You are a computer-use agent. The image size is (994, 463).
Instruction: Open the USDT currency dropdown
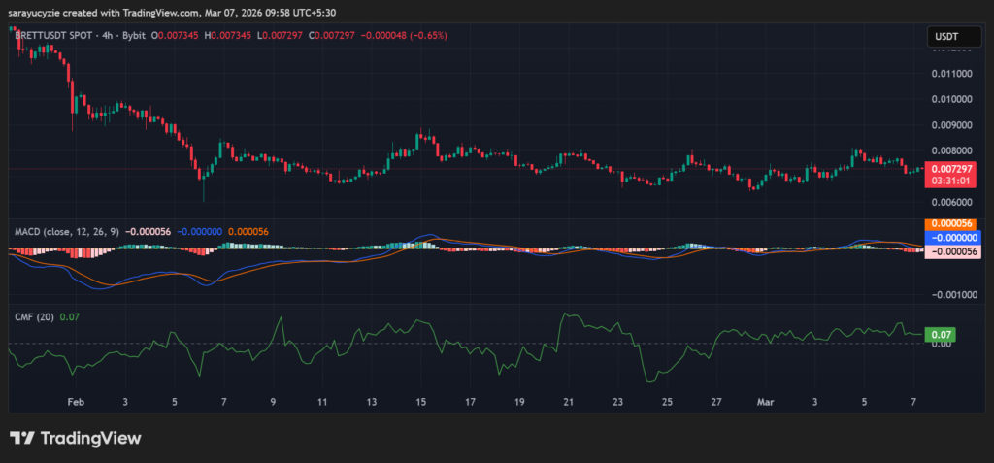945,37
